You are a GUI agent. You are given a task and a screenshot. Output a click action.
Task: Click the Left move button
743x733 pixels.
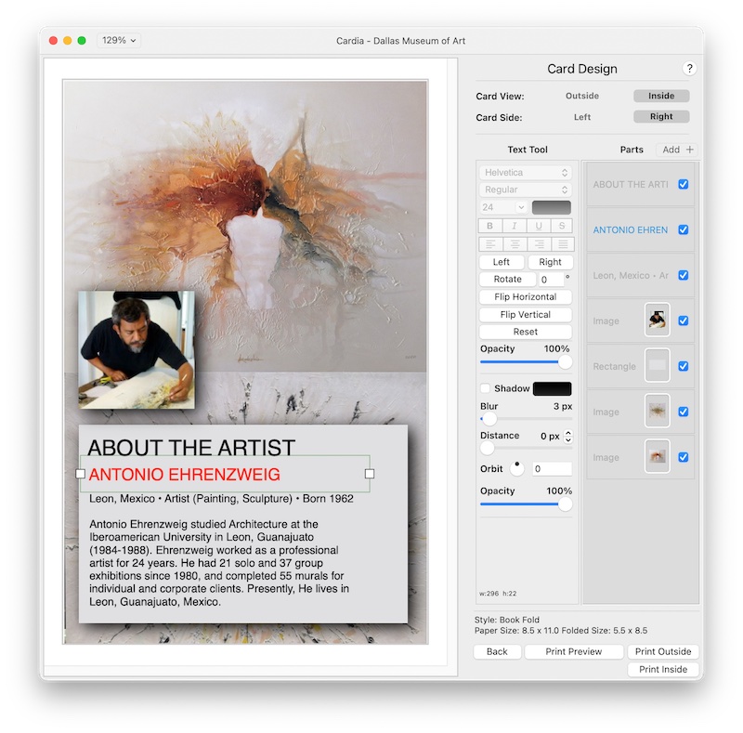coord(502,262)
